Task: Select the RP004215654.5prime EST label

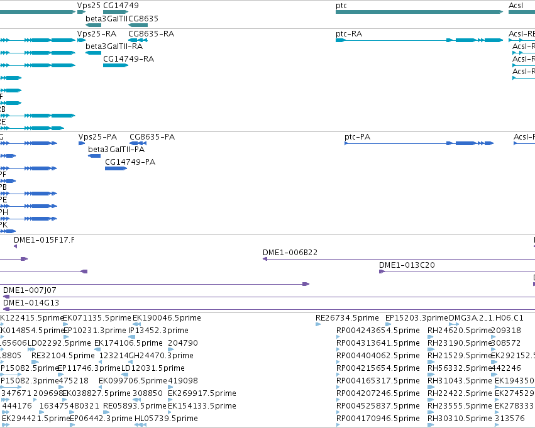Action: (378, 368)
